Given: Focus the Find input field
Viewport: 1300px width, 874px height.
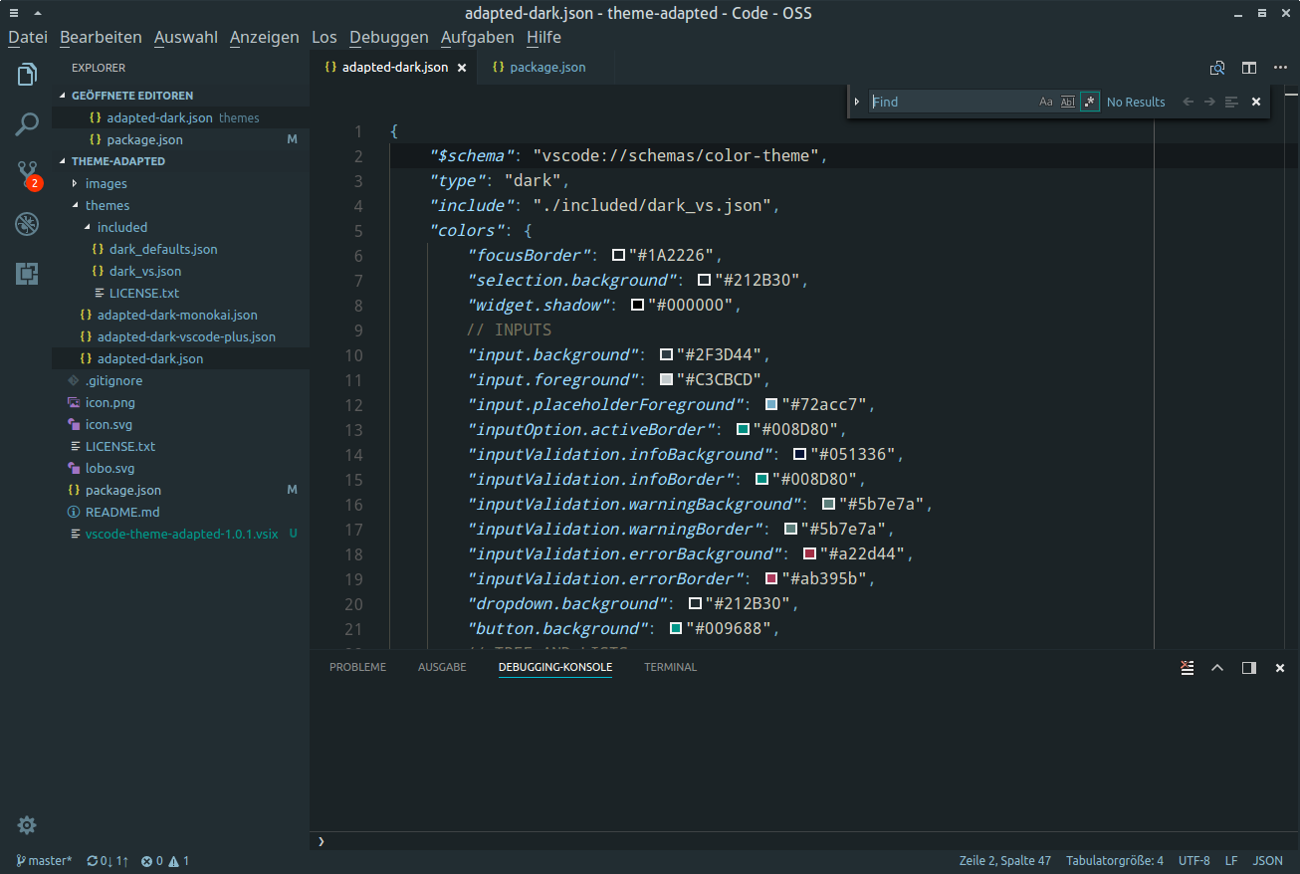Looking at the screenshot, I should (952, 102).
